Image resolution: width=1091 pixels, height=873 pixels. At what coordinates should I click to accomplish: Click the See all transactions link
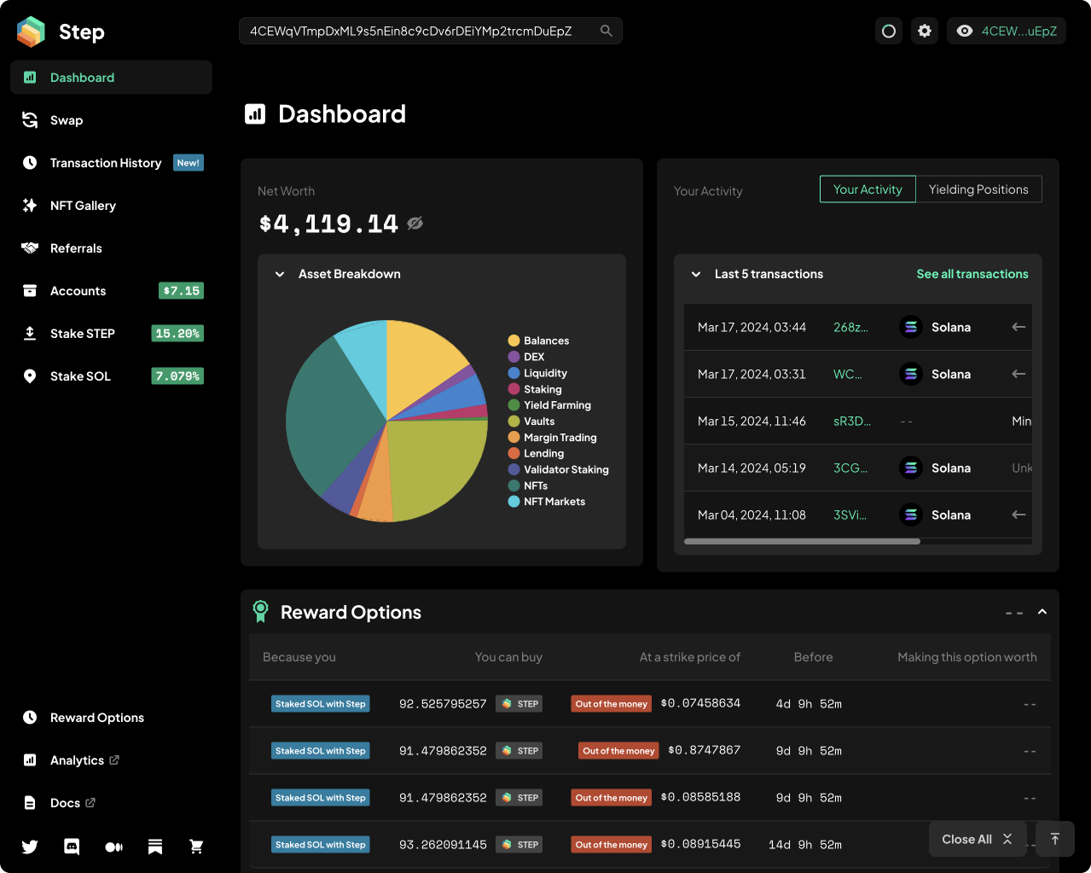click(972, 274)
